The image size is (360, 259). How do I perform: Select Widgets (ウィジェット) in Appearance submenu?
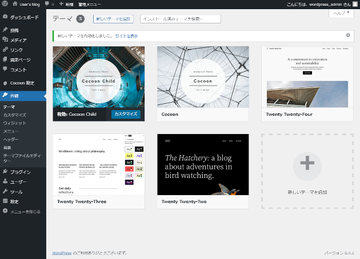coord(15,123)
